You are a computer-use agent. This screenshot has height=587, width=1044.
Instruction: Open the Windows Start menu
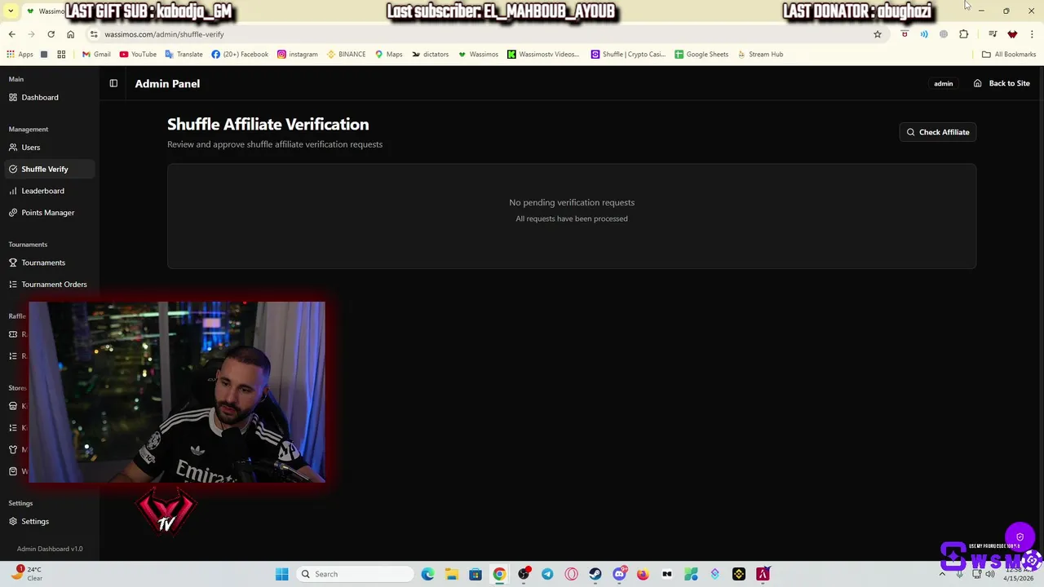(281, 574)
